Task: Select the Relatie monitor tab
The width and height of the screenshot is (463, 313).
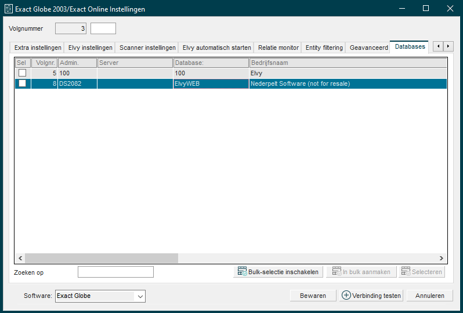Action: coord(278,48)
